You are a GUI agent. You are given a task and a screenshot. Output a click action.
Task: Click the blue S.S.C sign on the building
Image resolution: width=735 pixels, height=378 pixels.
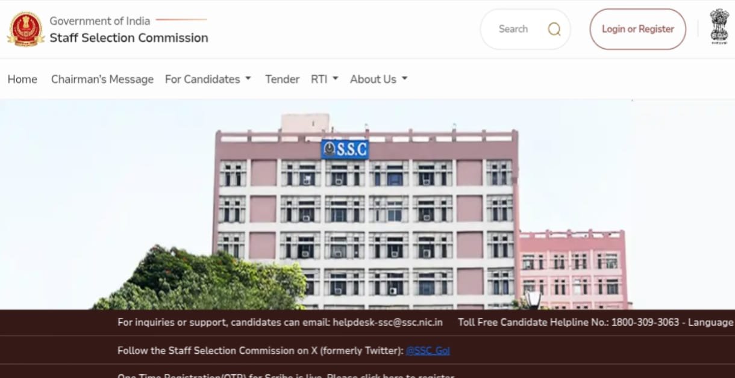pyautogui.click(x=345, y=149)
